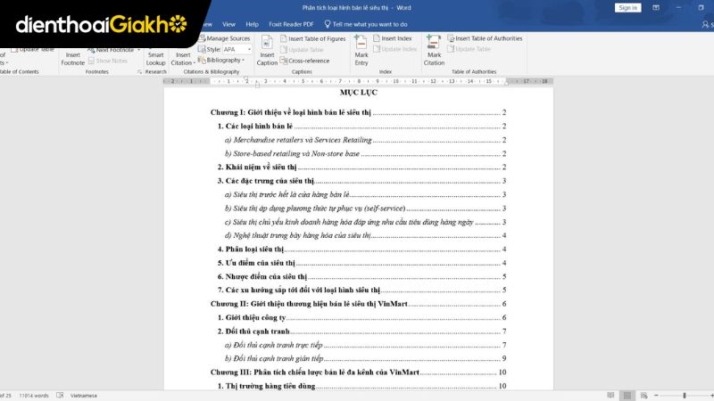Click the Vietnamese language indicator
The image size is (714, 401).
click(84, 396)
